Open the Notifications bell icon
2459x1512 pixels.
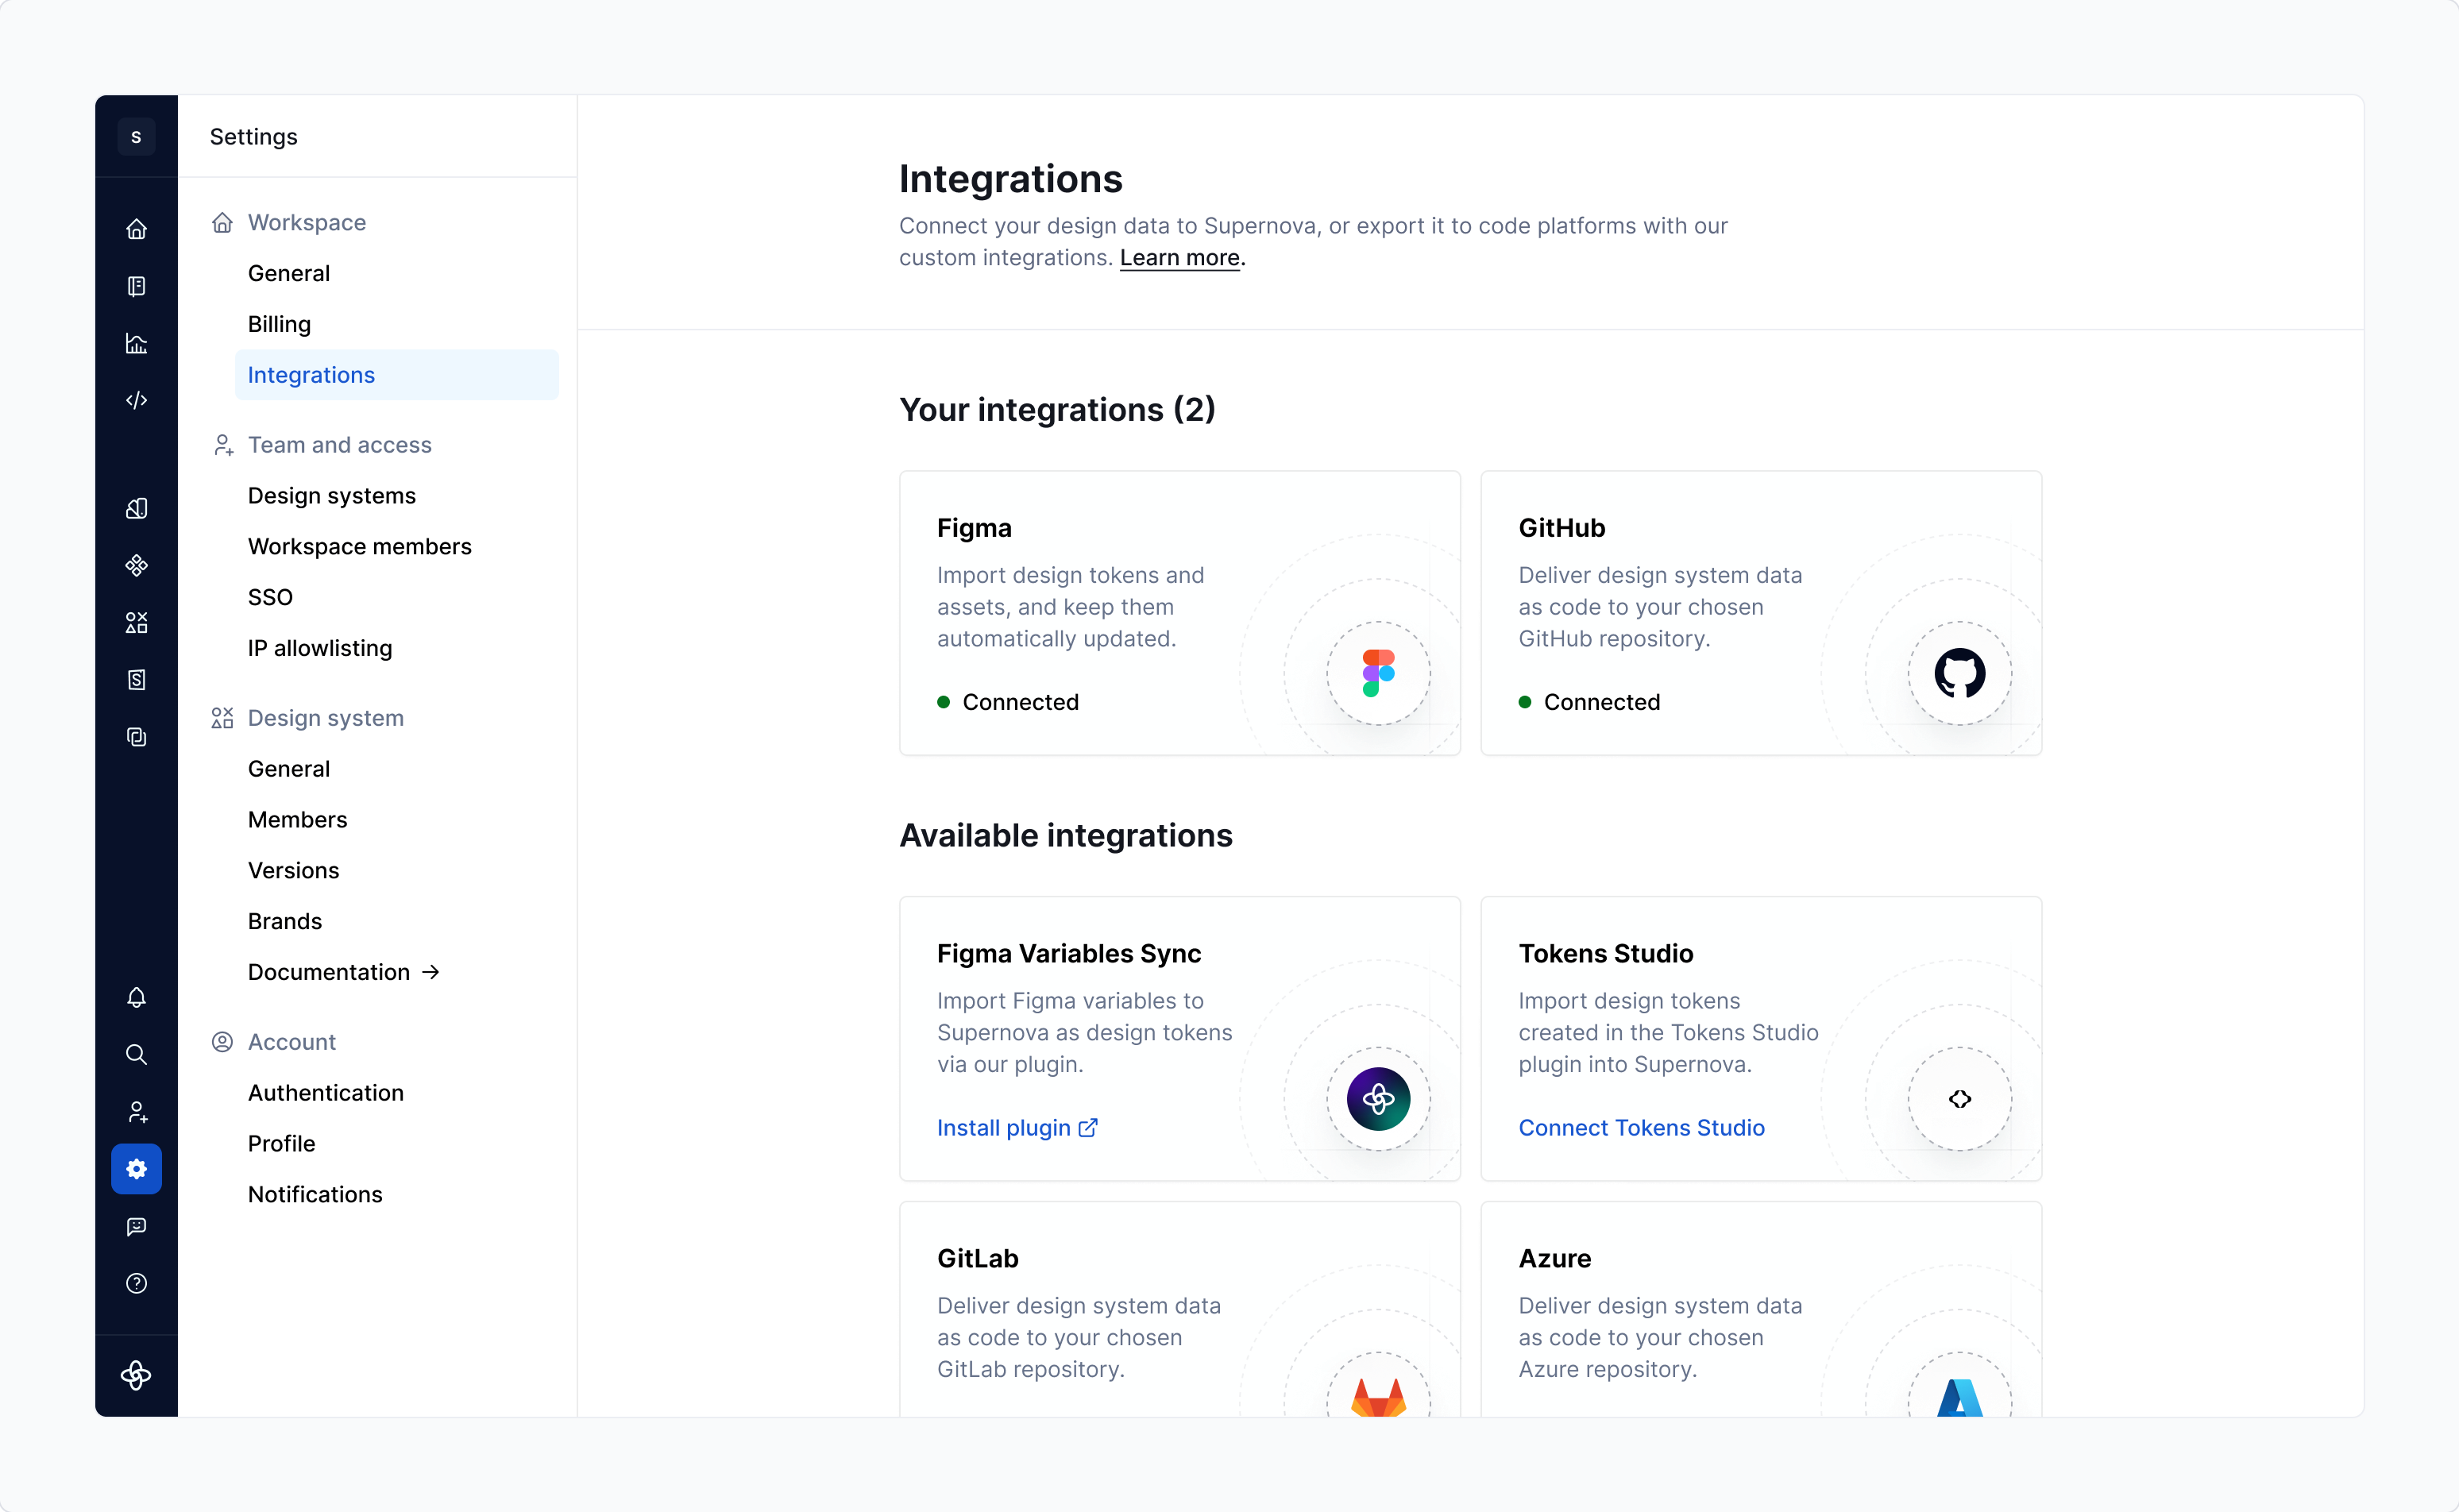(x=137, y=997)
